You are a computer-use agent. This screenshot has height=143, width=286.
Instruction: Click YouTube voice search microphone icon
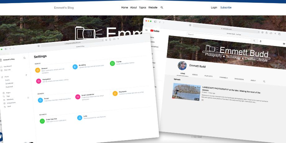[x=261, y=41]
